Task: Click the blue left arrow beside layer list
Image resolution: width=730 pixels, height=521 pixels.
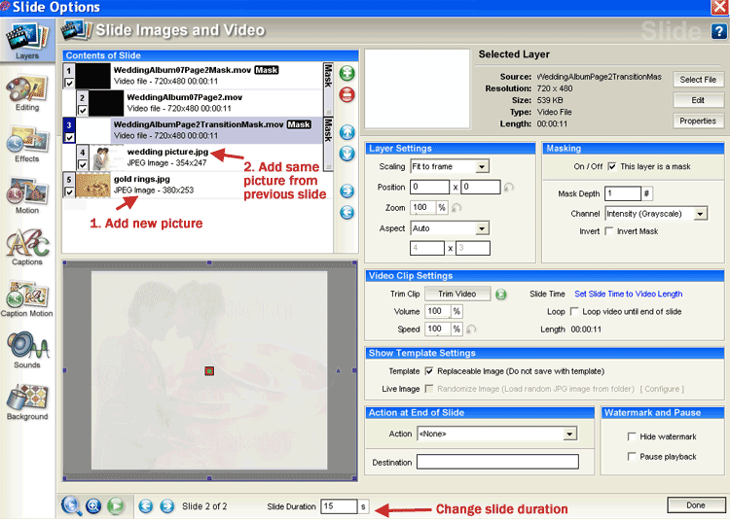Action: coord(347,213)
